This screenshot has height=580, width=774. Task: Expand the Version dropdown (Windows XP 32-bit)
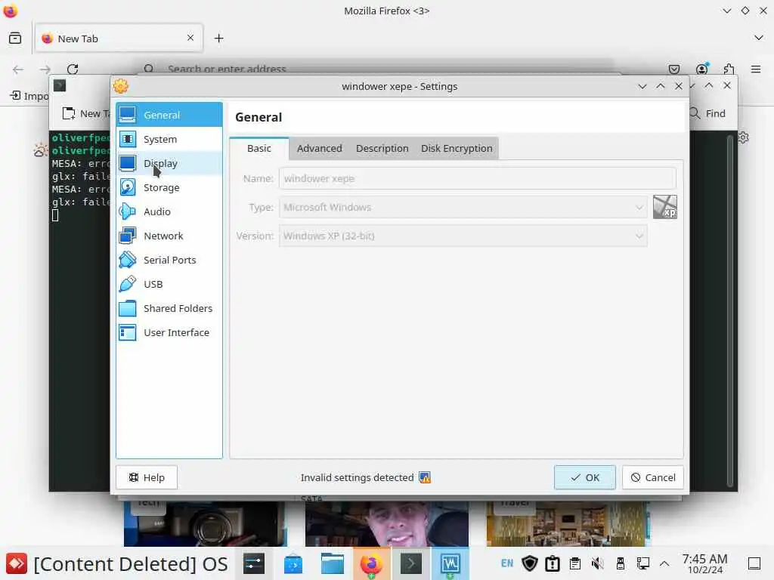[463, 236]
